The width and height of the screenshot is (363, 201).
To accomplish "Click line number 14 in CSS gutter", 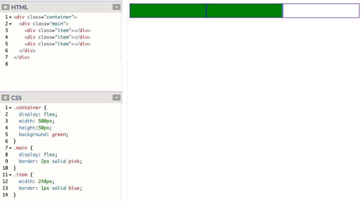I will coord(5,195).
